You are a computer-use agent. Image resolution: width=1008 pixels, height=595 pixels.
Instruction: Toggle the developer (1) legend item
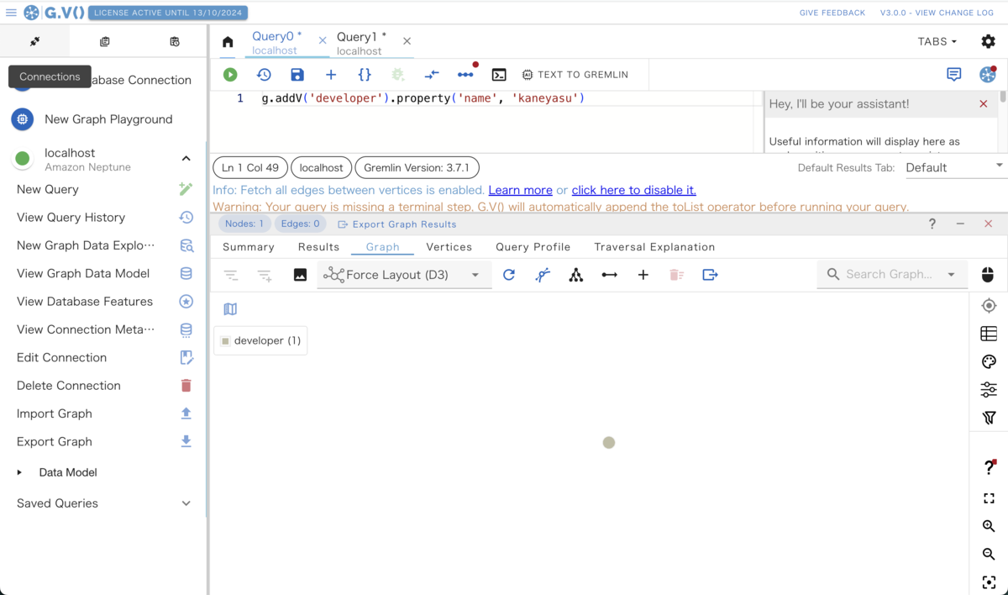coord(260,340)
